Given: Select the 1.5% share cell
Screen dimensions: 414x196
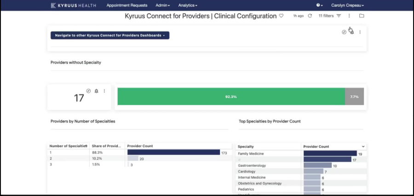Looking at the screenshot, I should pos(96,164).
